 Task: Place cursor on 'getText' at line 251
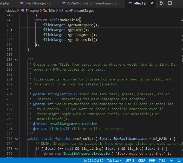pyautogui.click(x=76, y=30)
